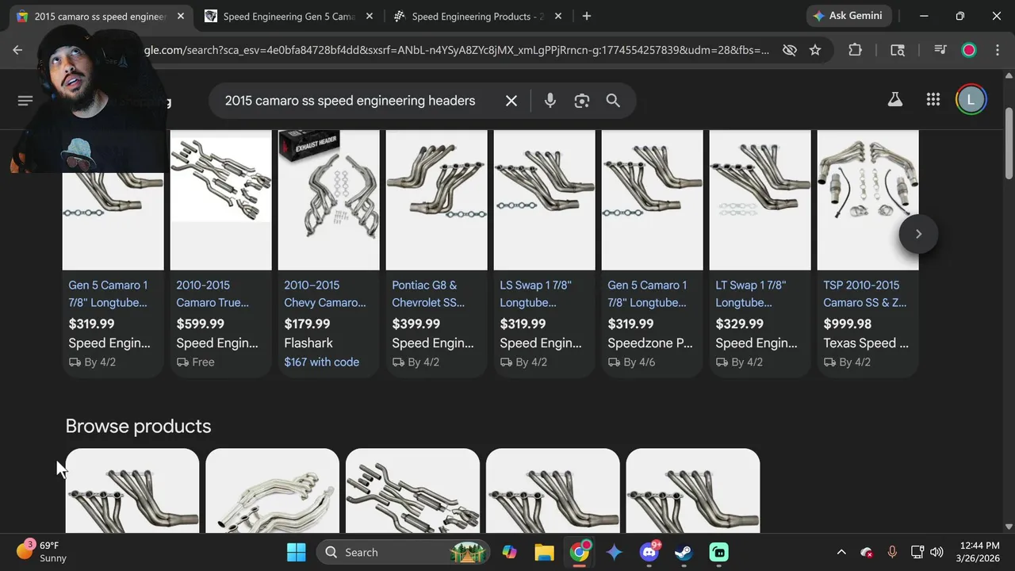Clear the search box with the X icon
Image resolution: width=1015 pixels, height=571 pixels.
tap(511, 101)
